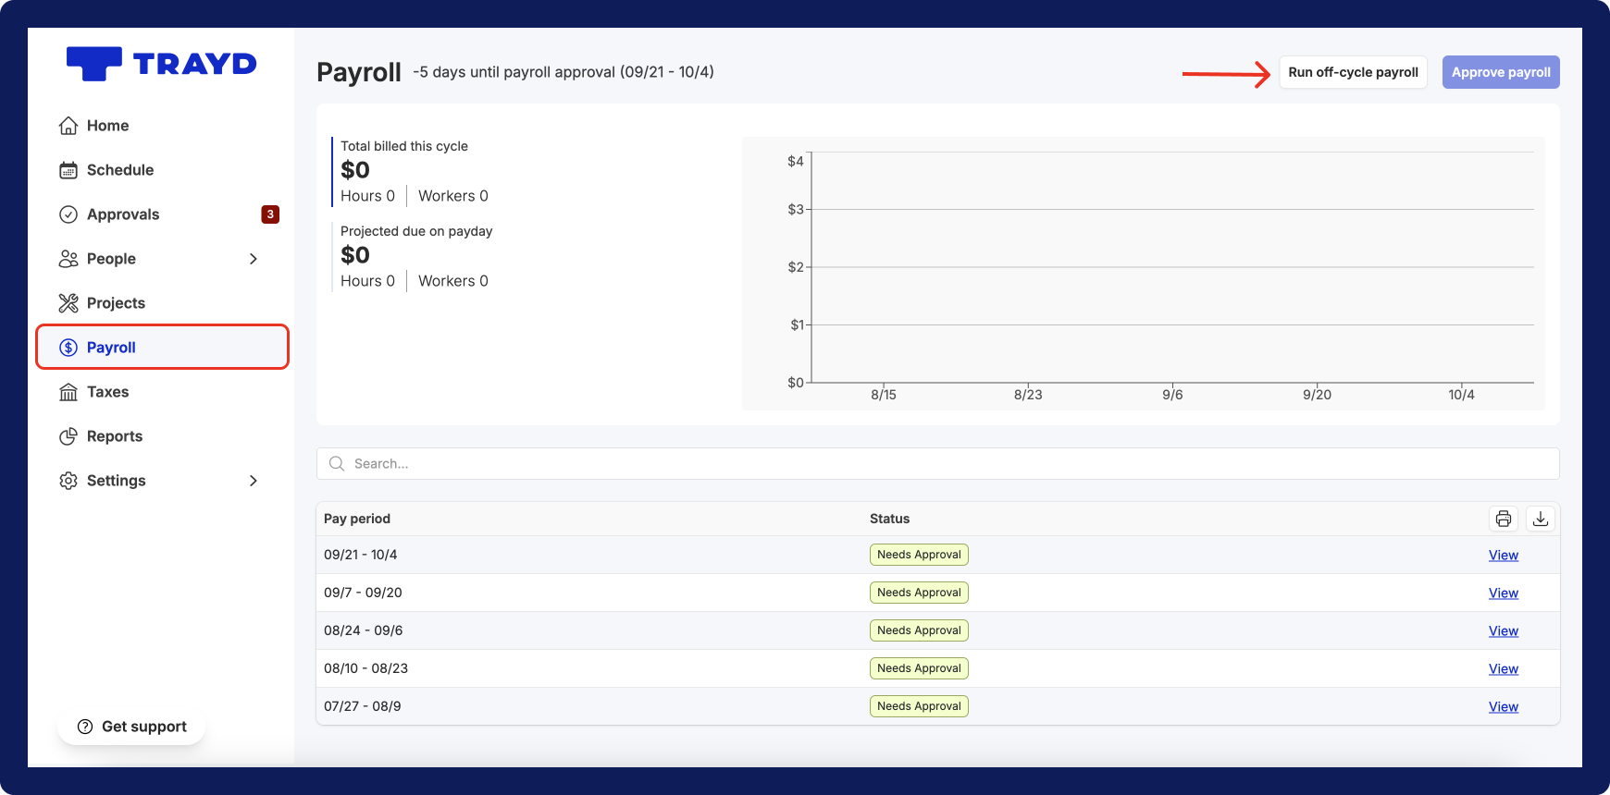
Task: View the 08/24 - 09/6 pay period
Action: pos(1504,631)
